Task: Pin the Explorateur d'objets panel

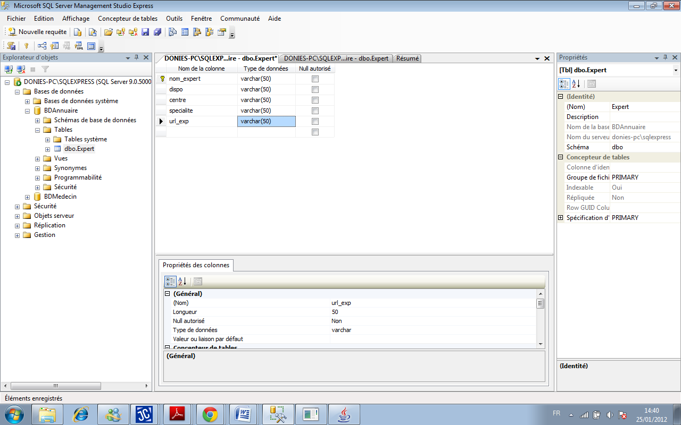Action: pos(136,57)
